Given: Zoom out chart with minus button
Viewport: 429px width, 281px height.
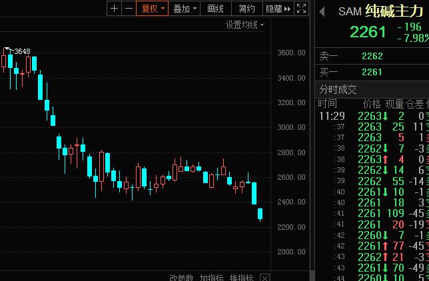Looking at the screenshot, I should tap(129, 9).
